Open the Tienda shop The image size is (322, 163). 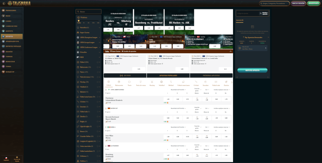[x=12, y=67]
